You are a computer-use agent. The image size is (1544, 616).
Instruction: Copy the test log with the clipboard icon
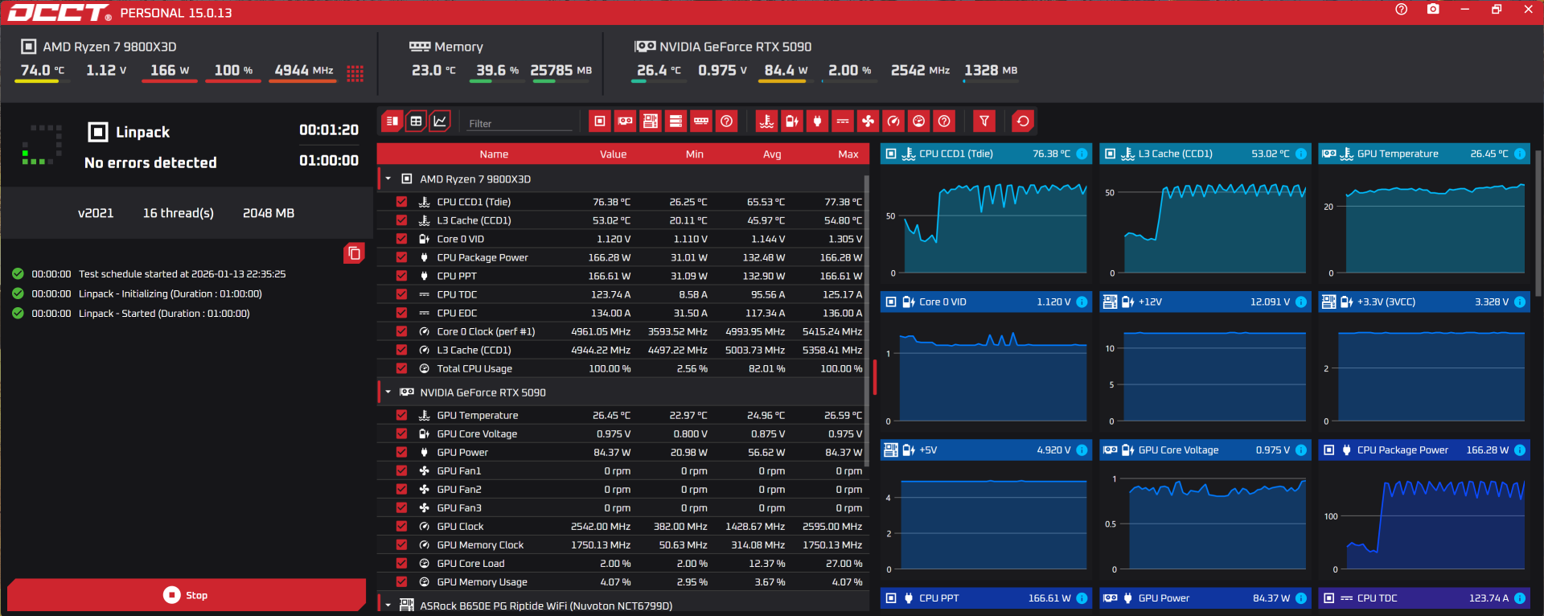click(354, 253)
